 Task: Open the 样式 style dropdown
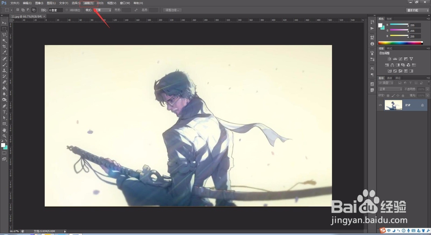click(x=103, y=10)
